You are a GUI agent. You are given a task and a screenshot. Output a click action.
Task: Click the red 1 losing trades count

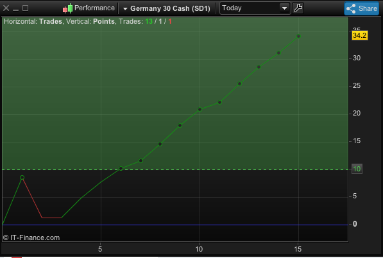click(x=170, y=22)
